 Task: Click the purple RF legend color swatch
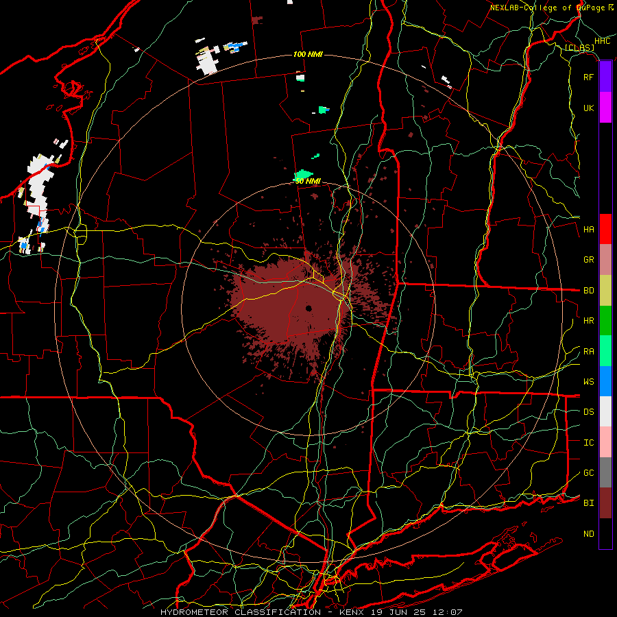(605, 77)
